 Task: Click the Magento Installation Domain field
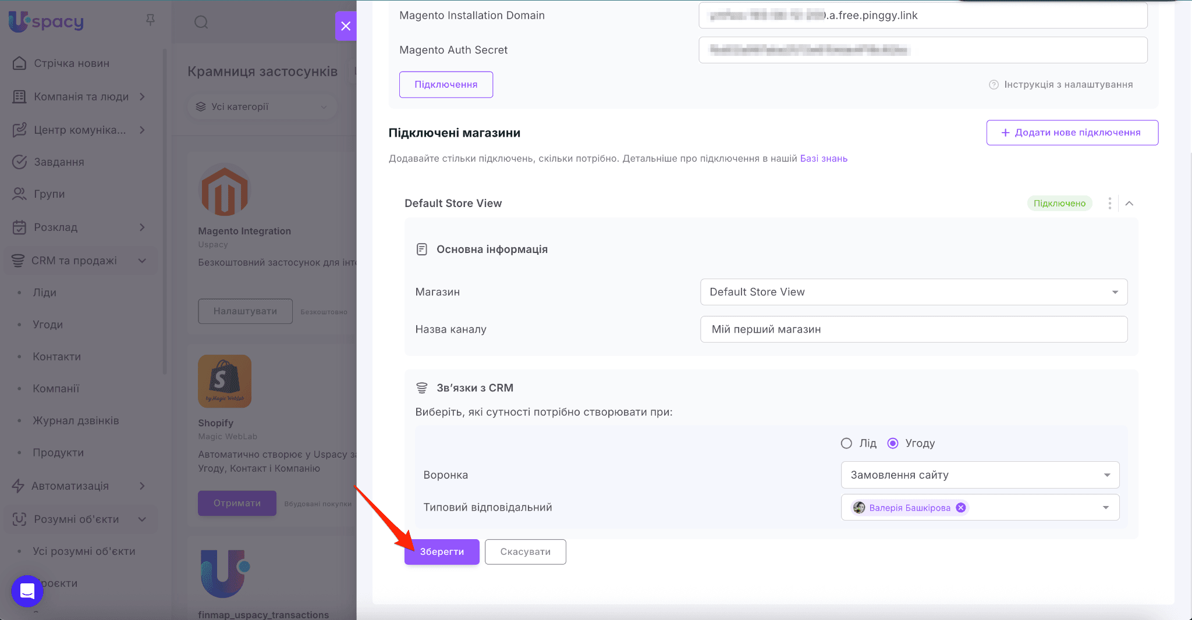coord(923,15)
